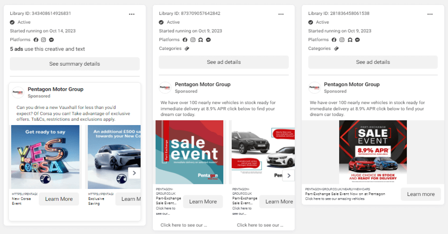Click Active status checkmark on ad 873709057642842
This screenshot has height=234, width=448.
point(161,22)
